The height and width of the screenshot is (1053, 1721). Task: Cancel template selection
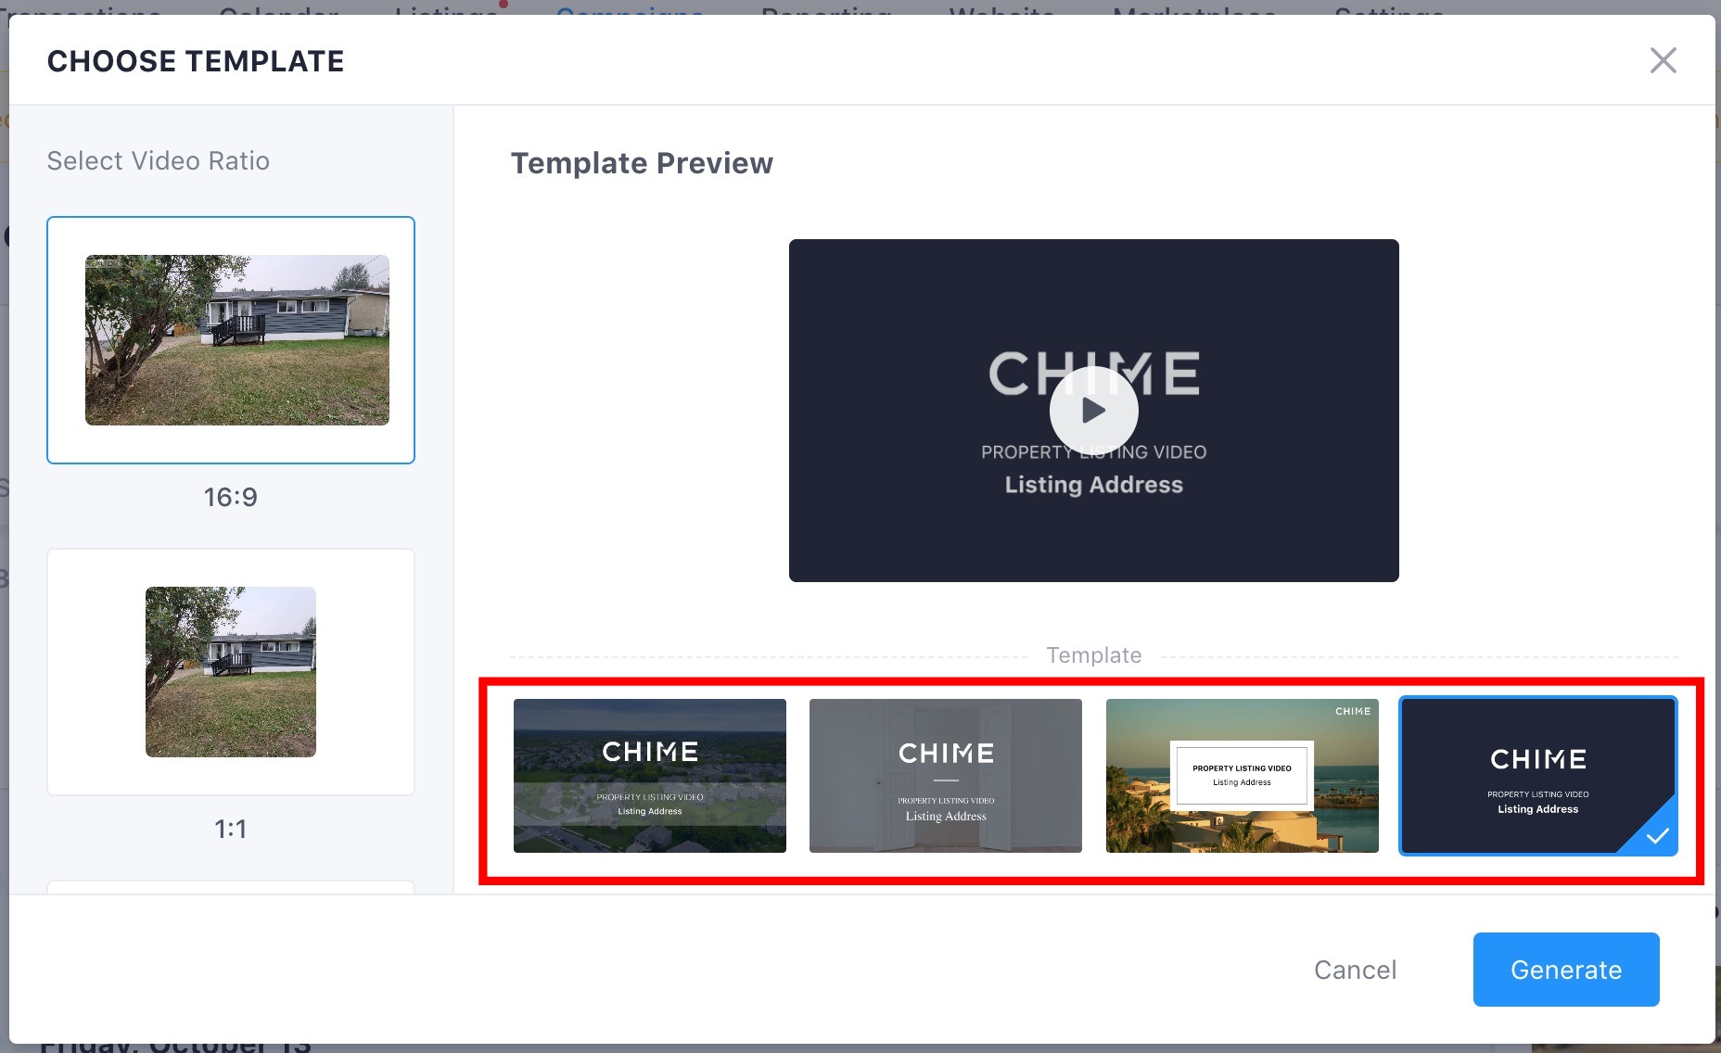pos(1355,970)
